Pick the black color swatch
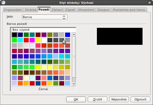 point(14,35)
